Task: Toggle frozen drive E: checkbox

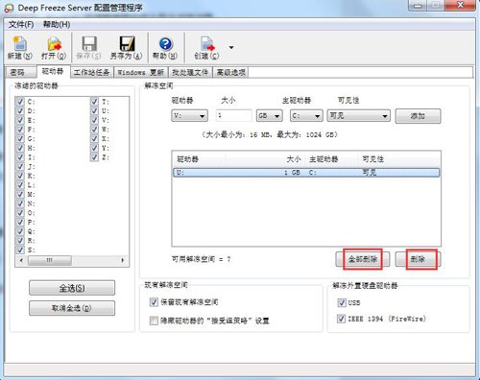Action: (20, 120)
